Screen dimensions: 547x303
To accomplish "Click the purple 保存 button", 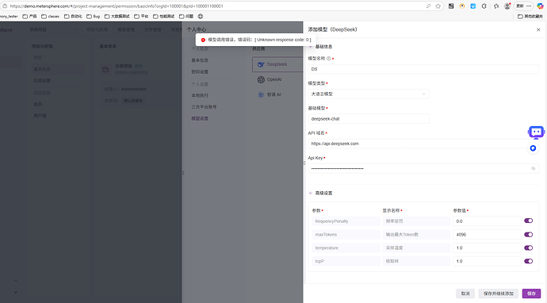I will pos(531,293).
